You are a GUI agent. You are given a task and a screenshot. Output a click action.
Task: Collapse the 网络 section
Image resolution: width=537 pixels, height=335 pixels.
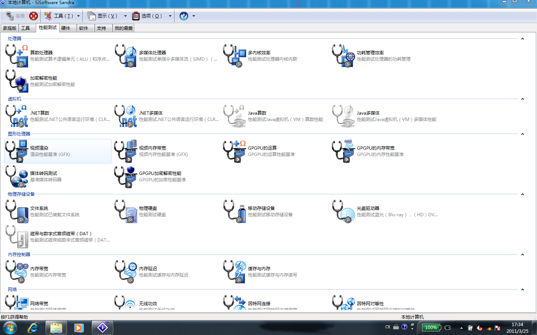522,290
